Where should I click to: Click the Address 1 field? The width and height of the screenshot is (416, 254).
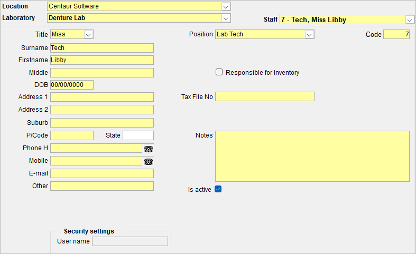(102, 97)
